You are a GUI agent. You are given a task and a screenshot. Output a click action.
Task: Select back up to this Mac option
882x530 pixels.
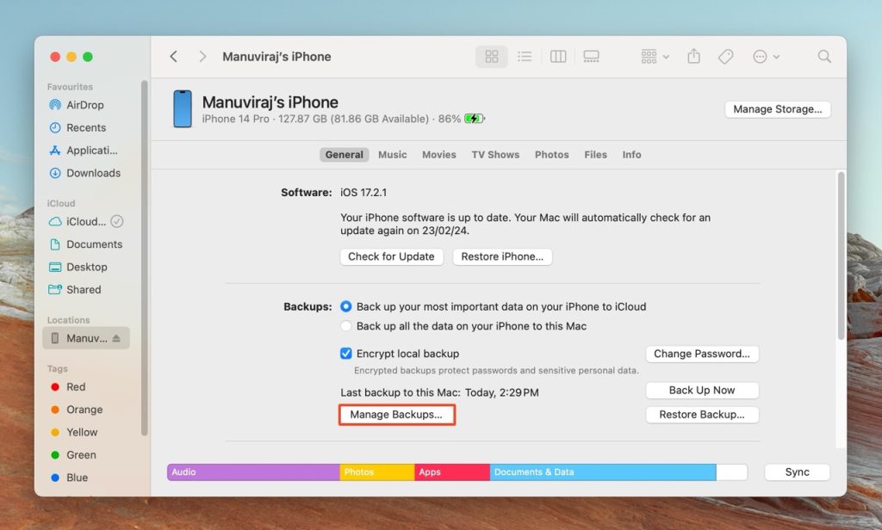click(346, 326)
